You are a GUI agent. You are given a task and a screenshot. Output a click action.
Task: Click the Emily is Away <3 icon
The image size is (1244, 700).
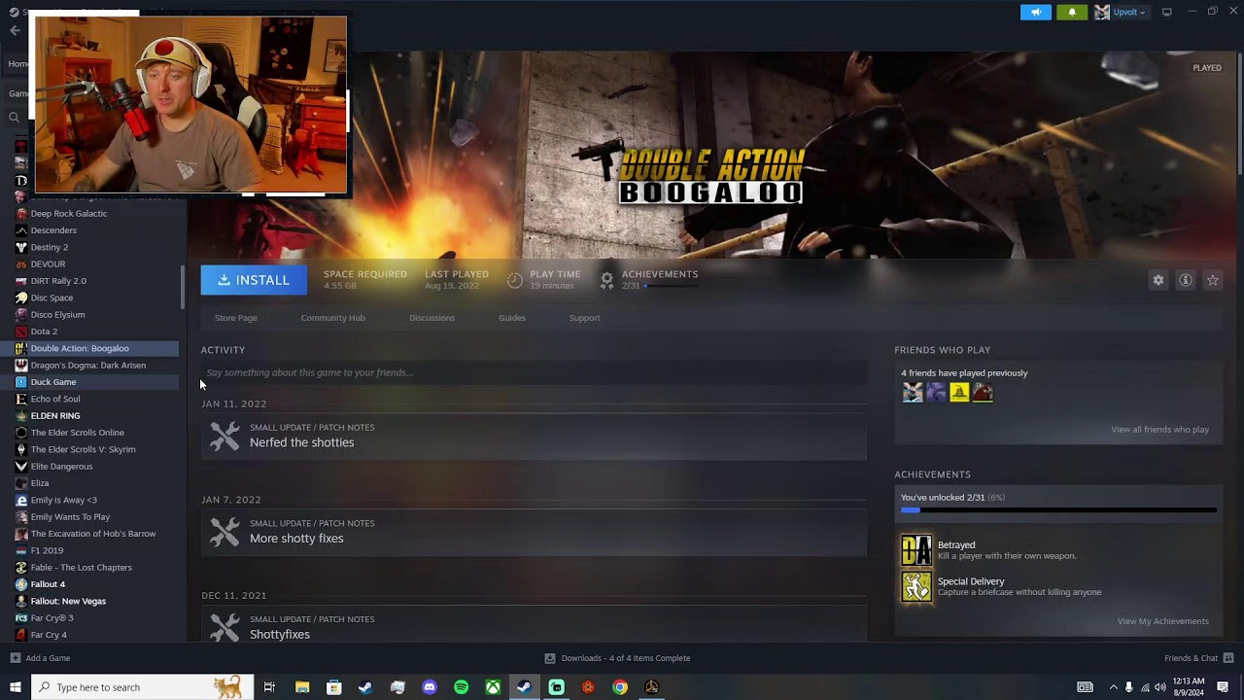(21, 500)
